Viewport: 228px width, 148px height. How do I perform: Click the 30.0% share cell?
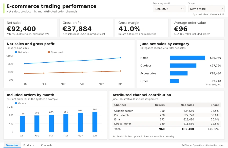coord(215,115)
